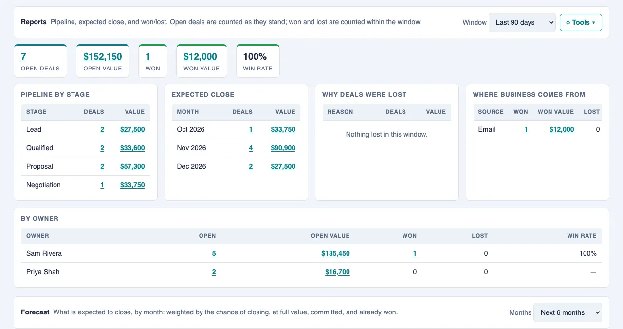Click the $152,150 open value figure

click(103, 56)
